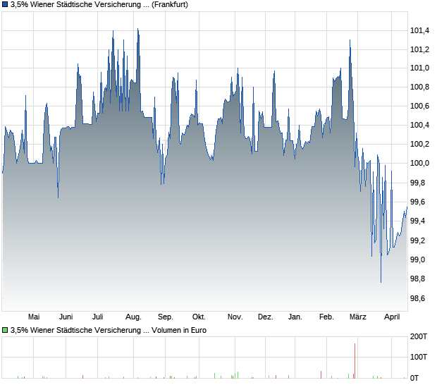Click the 101,0 price axis value

(419, 68)
